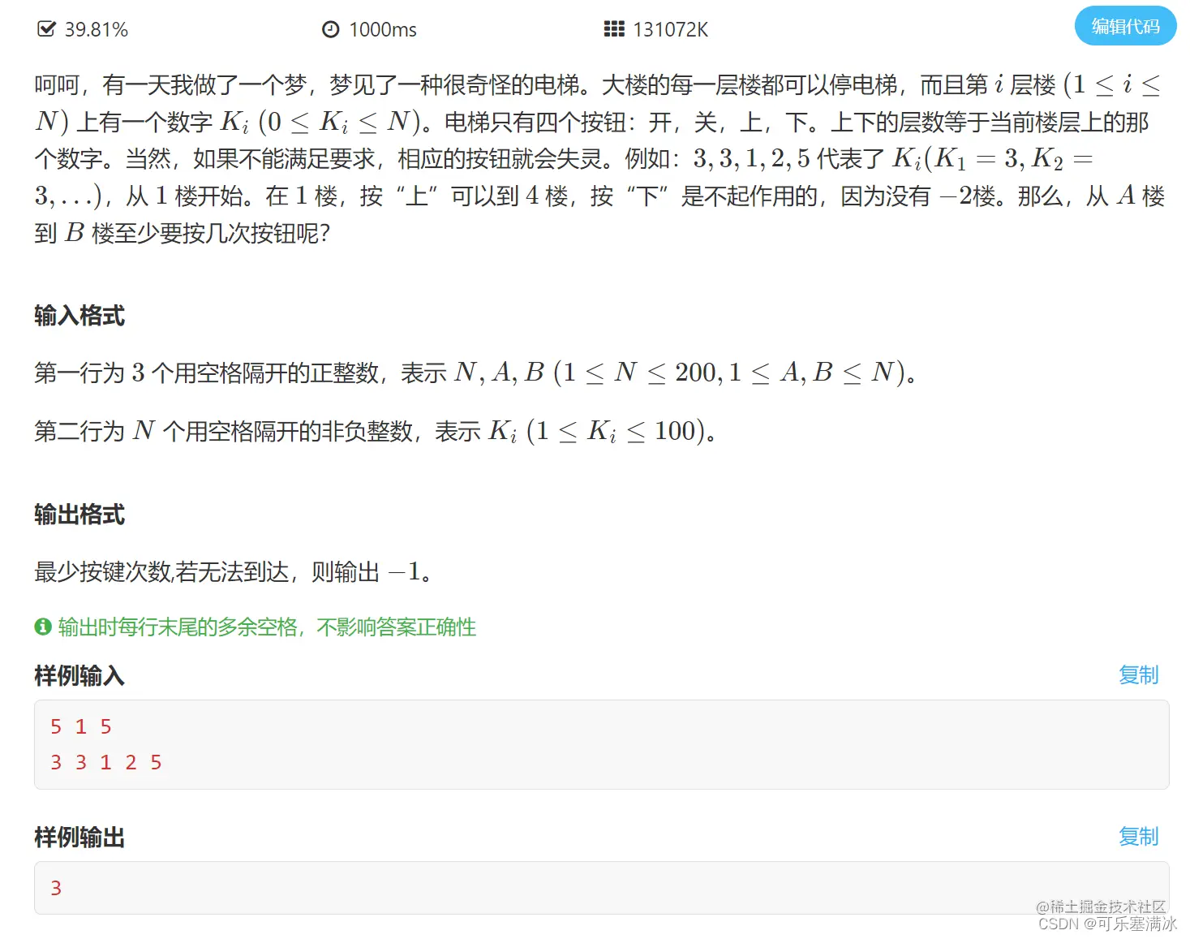Click the checkmark pass-rate icon

[45, 28]
